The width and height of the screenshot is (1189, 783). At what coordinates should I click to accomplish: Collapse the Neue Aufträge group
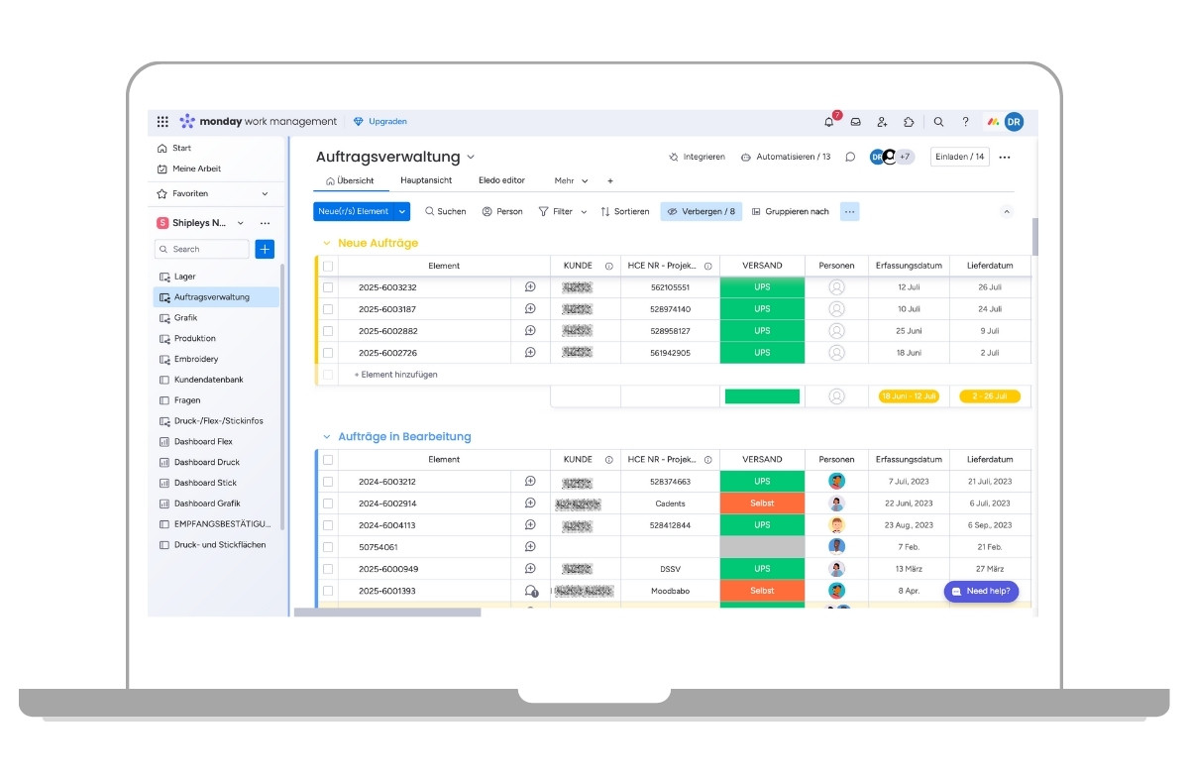pyautogui.click(x=326, y=243)
